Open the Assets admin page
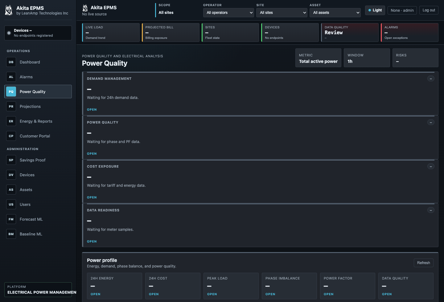 click(x=38, y=190)
